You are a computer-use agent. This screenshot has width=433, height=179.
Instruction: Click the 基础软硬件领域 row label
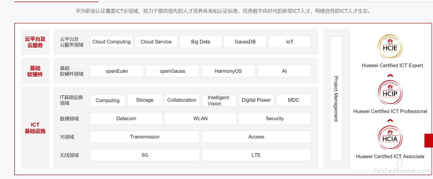[x=72, y=71]
